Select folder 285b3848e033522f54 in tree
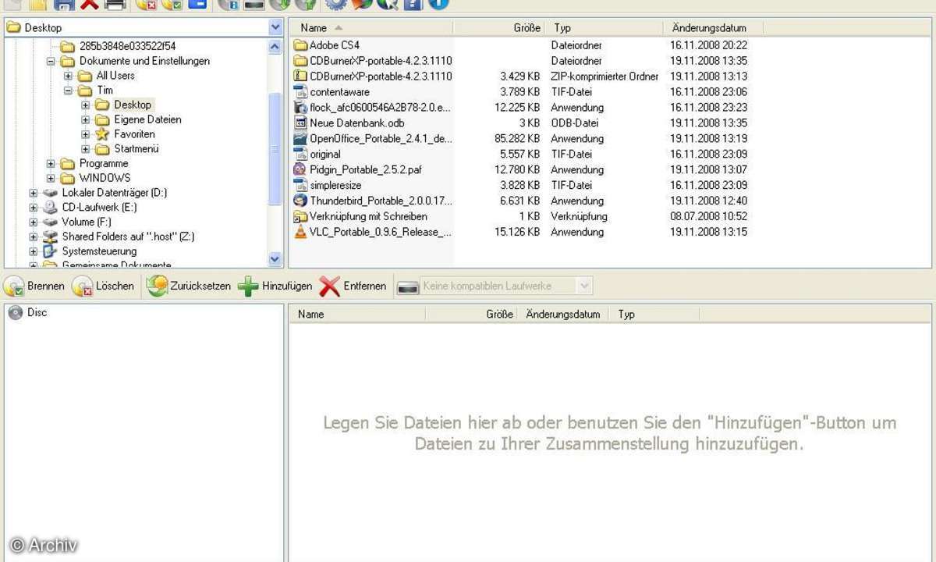 pos(128,46)
